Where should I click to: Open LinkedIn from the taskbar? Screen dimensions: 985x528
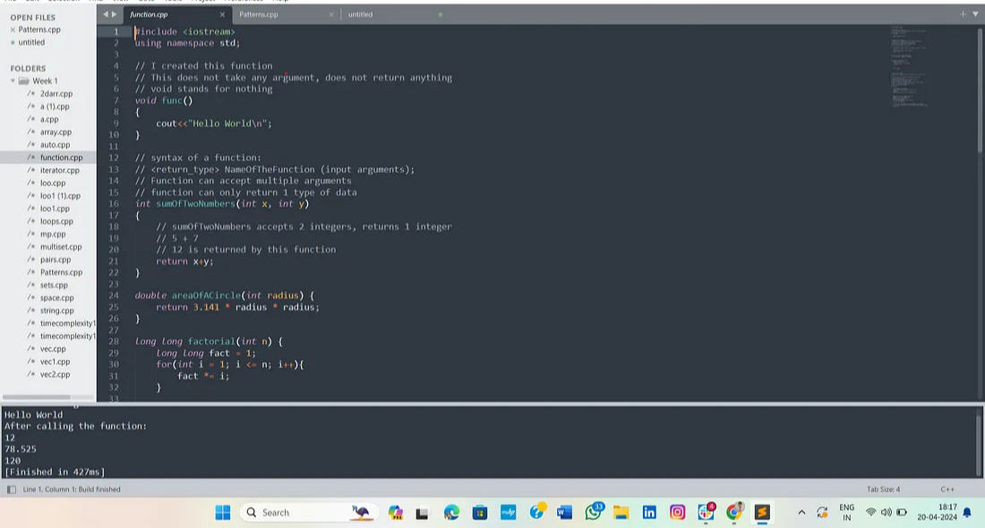tap(649, 512)
